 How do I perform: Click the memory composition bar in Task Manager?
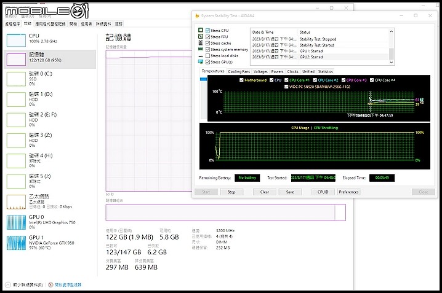click(x=225, y=213)
